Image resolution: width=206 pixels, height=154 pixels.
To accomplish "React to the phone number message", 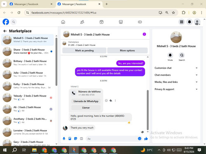I will (106, 101).
